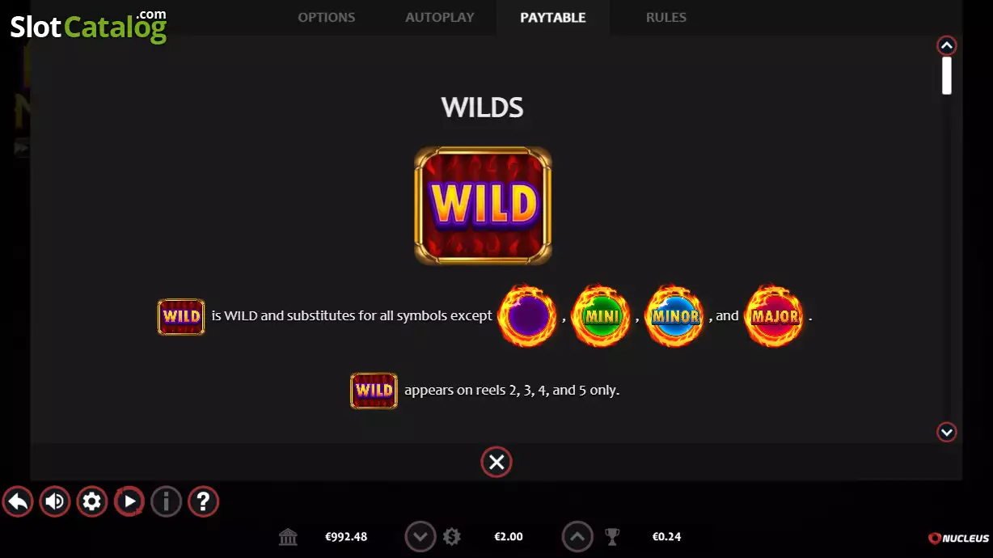Open the info icon

click(x=167, y=502)
